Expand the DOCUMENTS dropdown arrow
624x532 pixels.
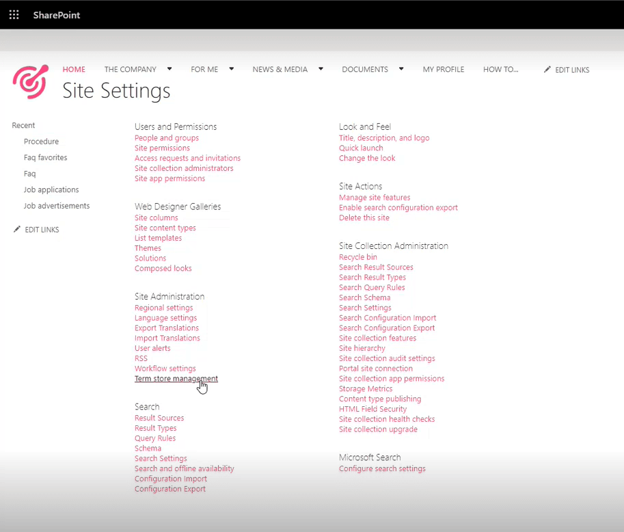pyautogui.click(x=401, y=69)
